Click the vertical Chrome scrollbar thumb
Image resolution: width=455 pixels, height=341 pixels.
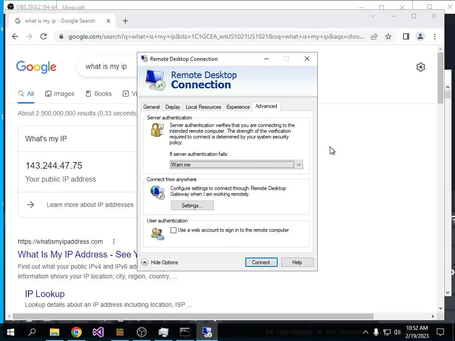point(440,77)
